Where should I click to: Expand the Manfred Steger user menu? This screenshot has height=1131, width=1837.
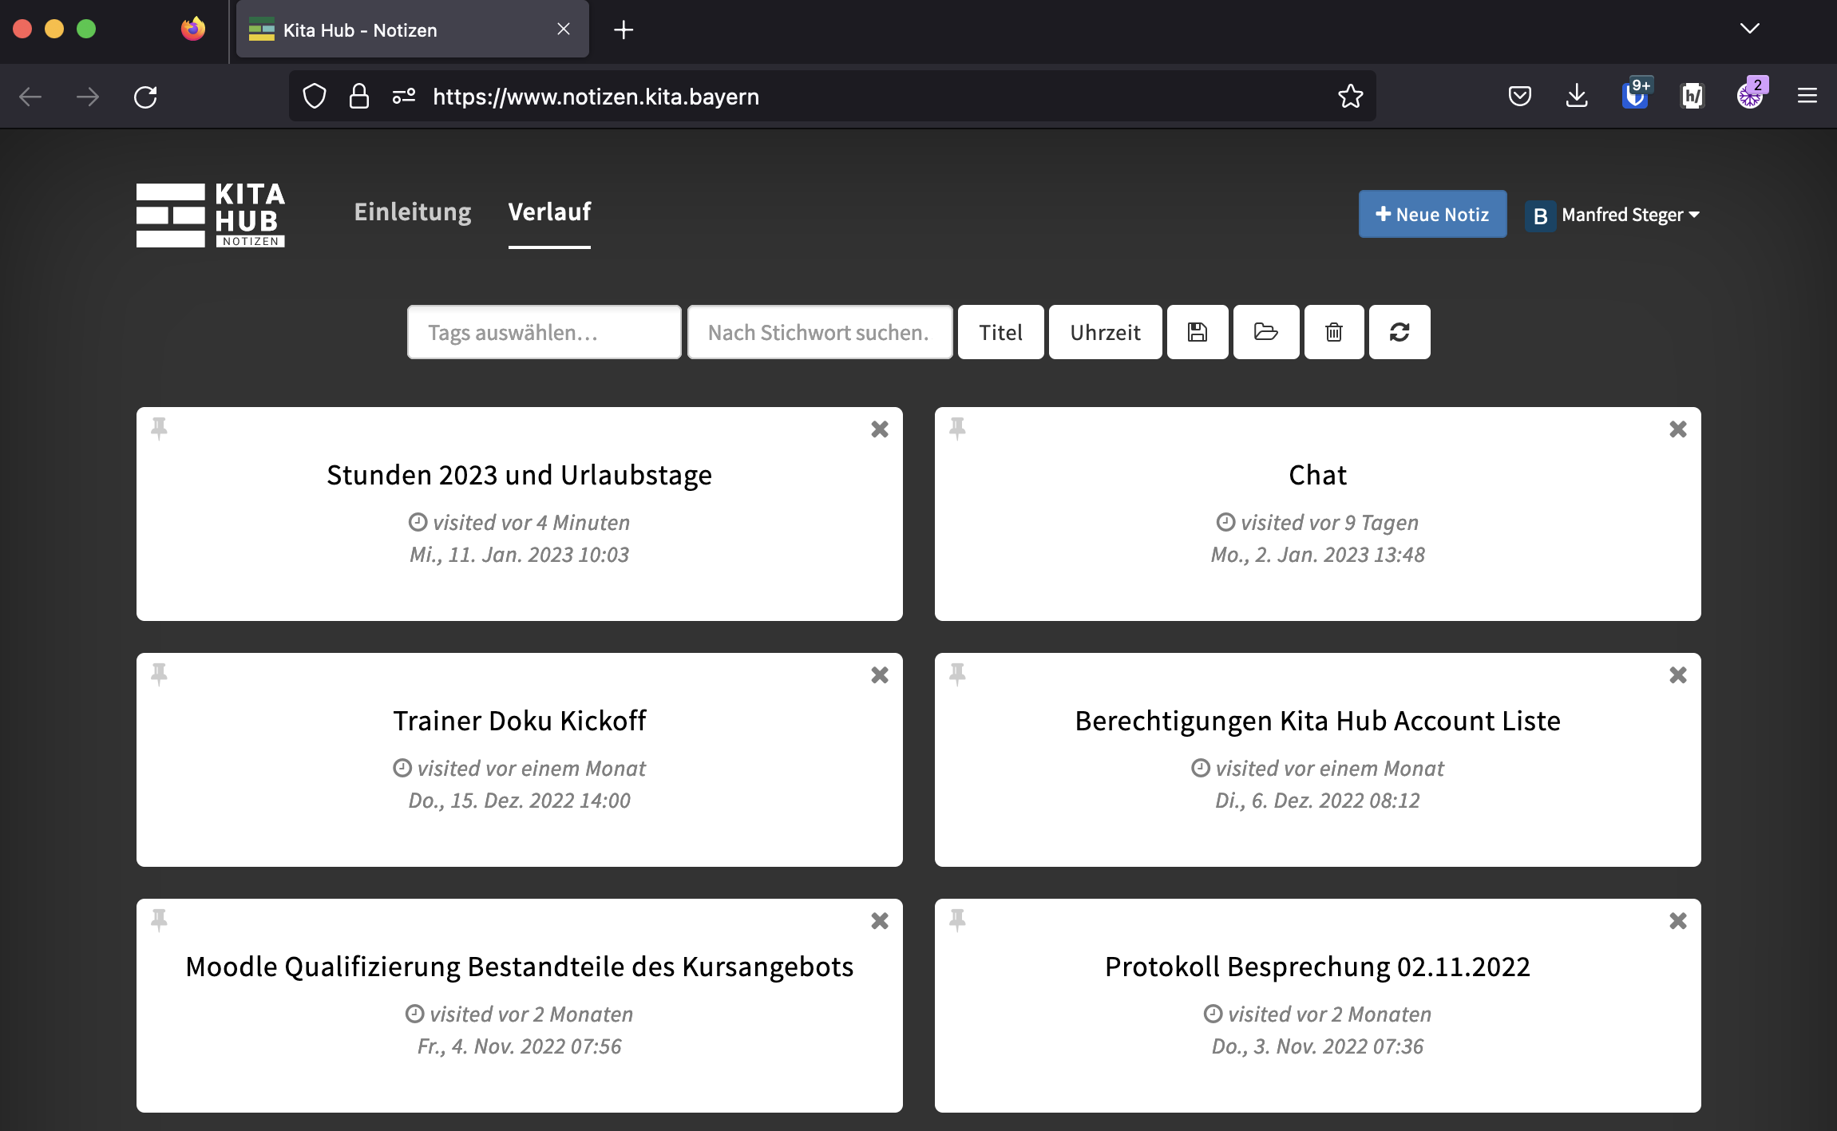point(1629,215)
